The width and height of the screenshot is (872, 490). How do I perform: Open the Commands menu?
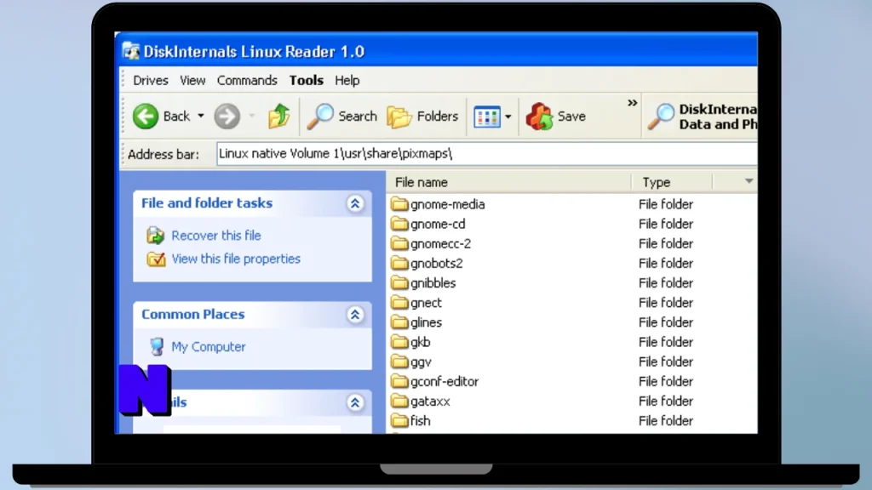tap(247, 81)
